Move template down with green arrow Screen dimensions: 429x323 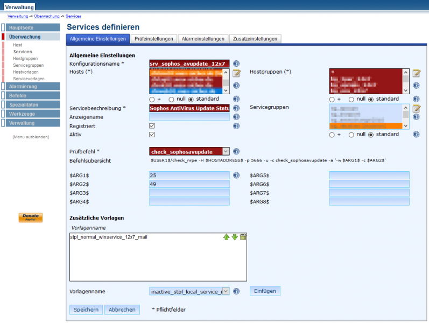235,237
